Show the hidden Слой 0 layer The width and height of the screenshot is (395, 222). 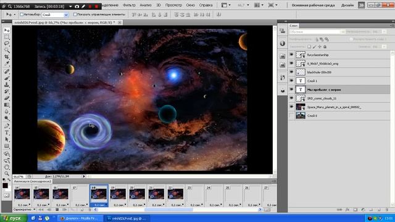[x=291, y=115]
